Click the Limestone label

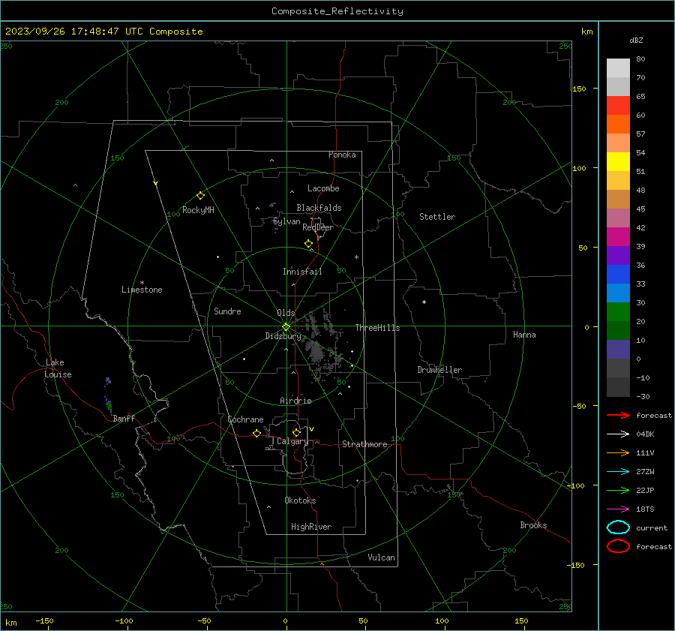tap(142, 290)
